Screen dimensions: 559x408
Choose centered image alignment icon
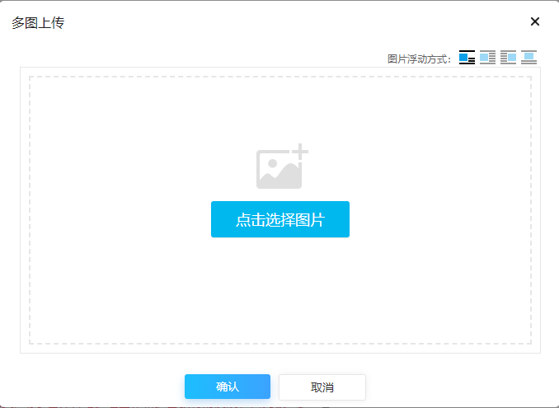click(x=528, y=58)
